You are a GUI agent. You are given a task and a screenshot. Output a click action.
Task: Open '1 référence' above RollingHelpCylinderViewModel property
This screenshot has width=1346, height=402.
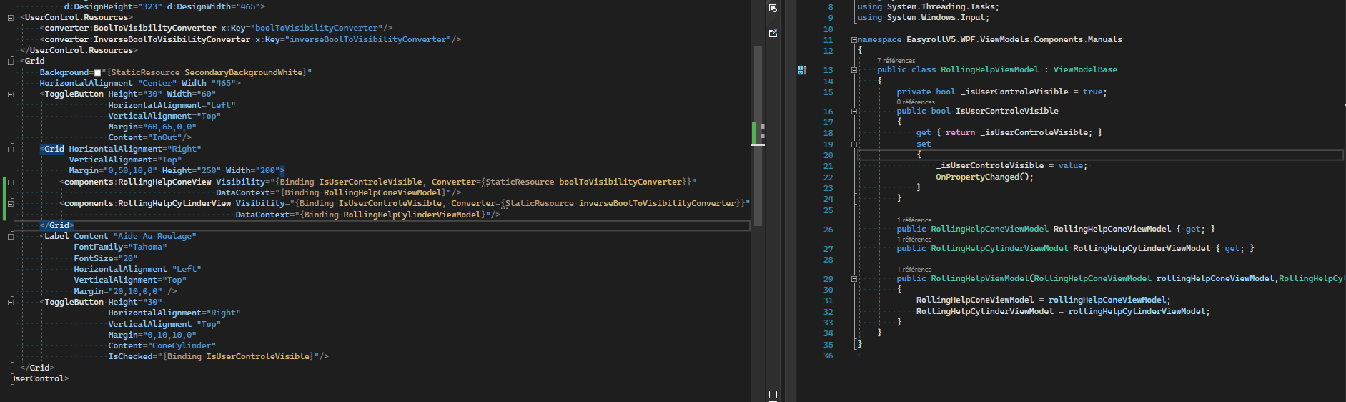click(914, 240)
